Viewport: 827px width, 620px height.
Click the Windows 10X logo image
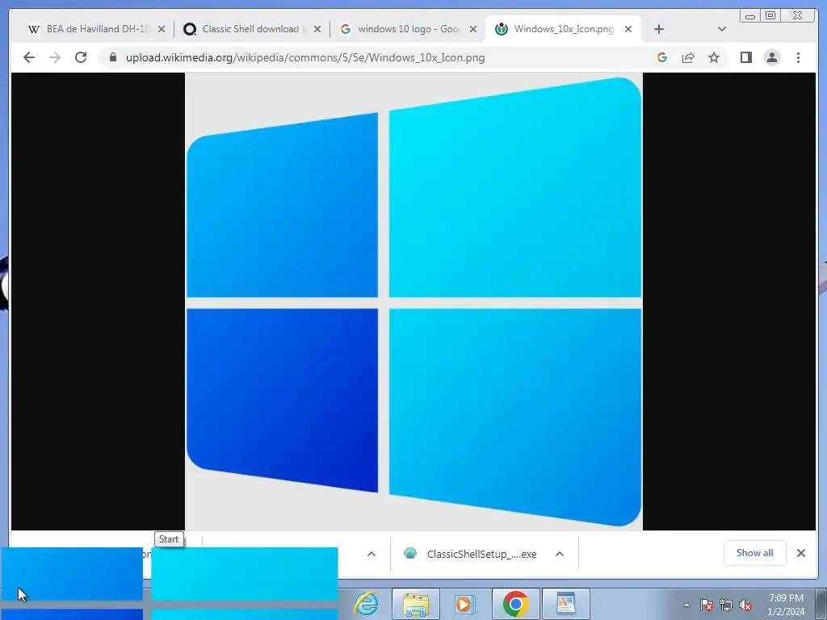tap(414, 302)
